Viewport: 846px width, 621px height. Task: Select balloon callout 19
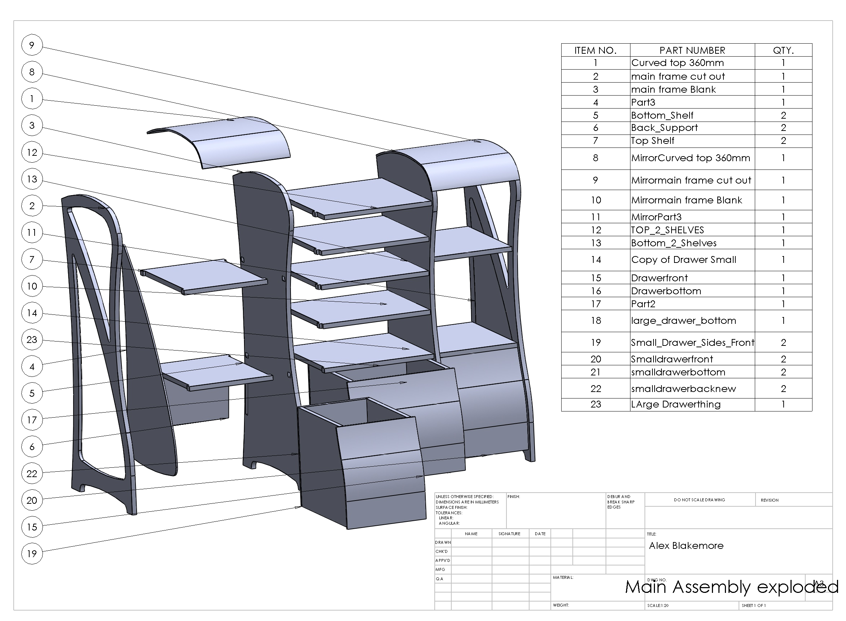click(x=32, y=553)
